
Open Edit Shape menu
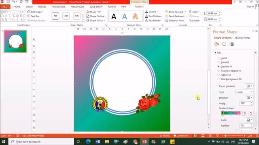(35, 12)
